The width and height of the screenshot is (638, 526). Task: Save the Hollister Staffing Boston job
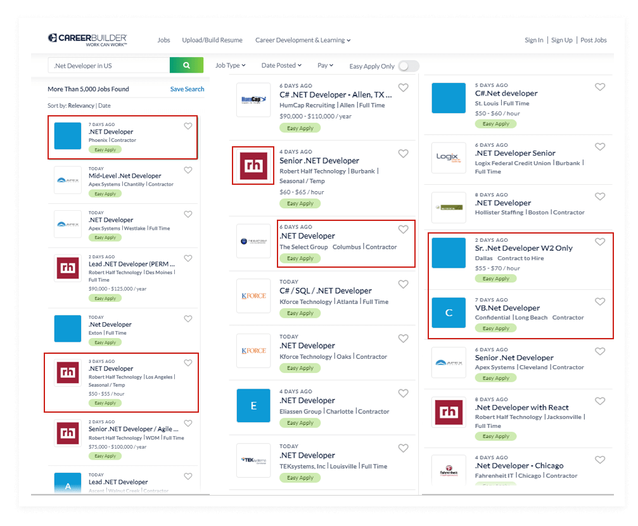coord(600,196)
